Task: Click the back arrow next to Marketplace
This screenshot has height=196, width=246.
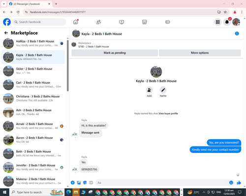Action: 6,33
